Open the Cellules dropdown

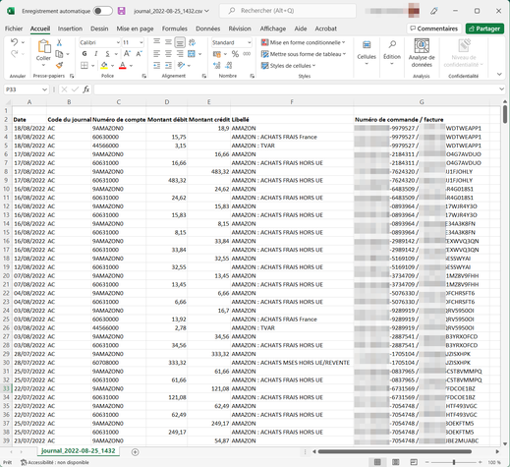pyautogui.click(x=367, y=53)
